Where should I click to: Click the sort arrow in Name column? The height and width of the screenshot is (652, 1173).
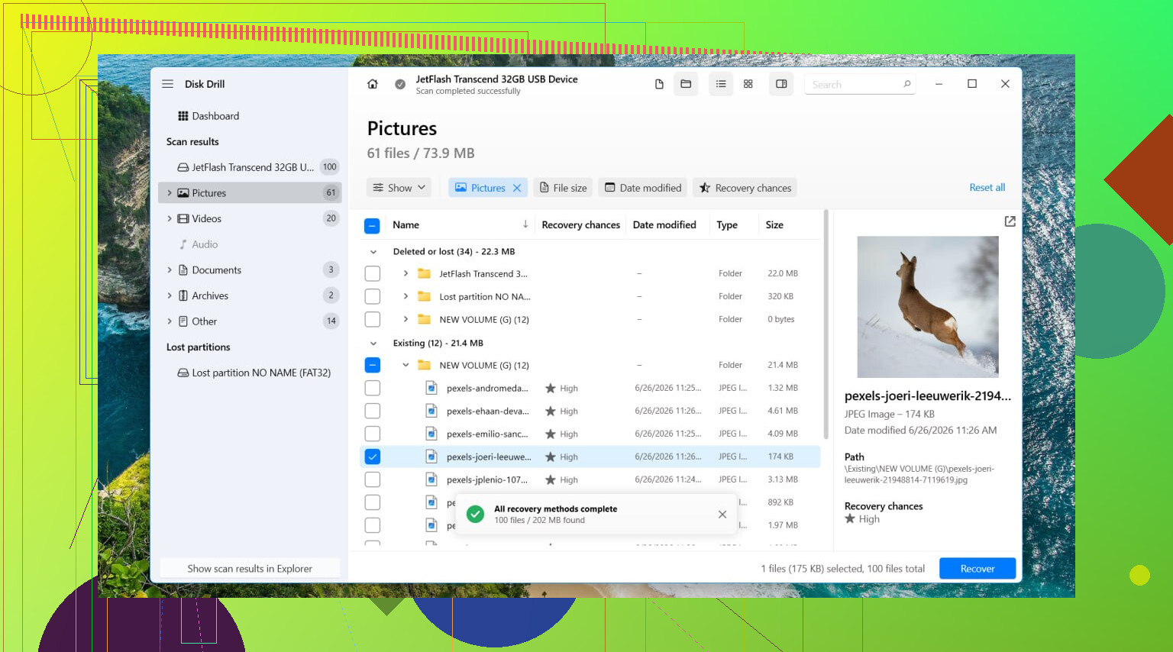[x=525, y=224]
